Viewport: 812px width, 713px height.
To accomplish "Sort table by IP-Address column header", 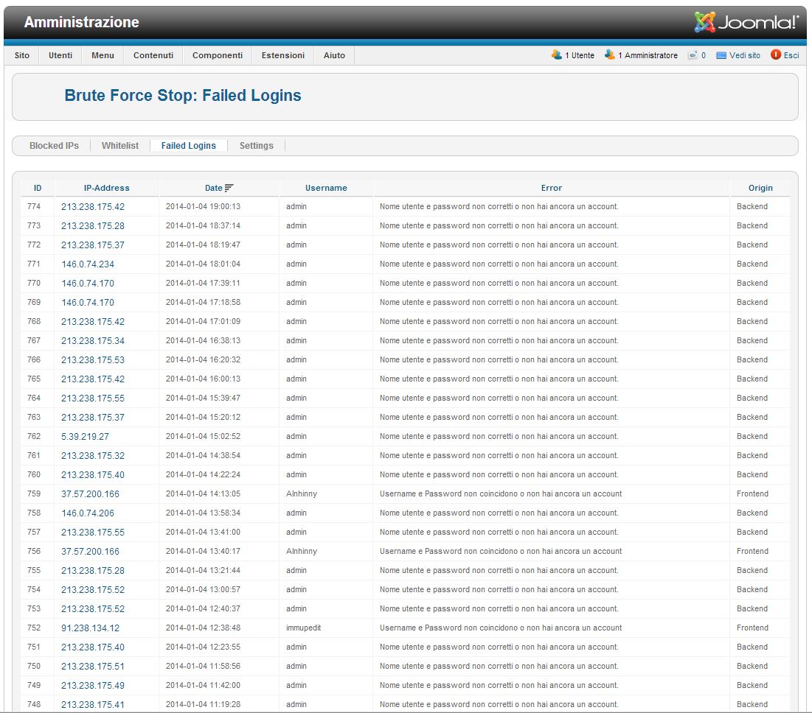I will pos(107,189).
